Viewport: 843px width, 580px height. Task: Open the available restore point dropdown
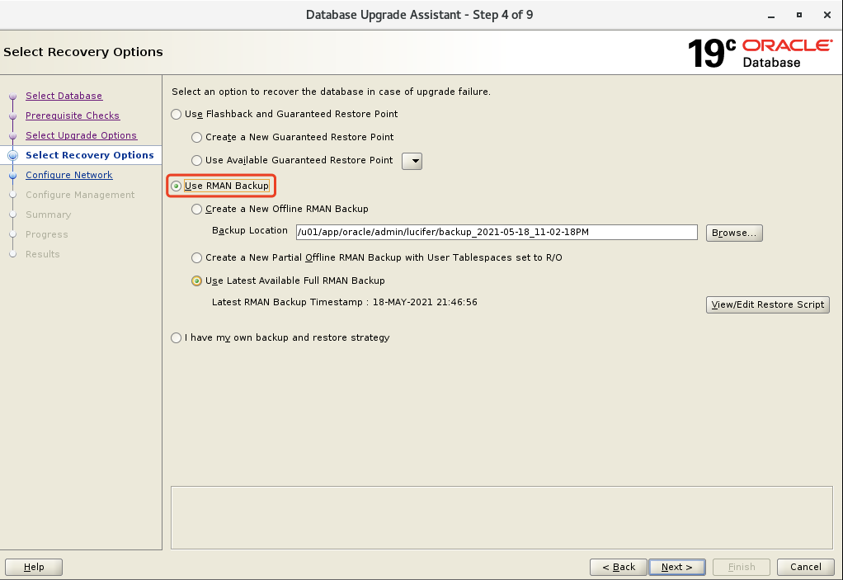[x=412, y=161]
